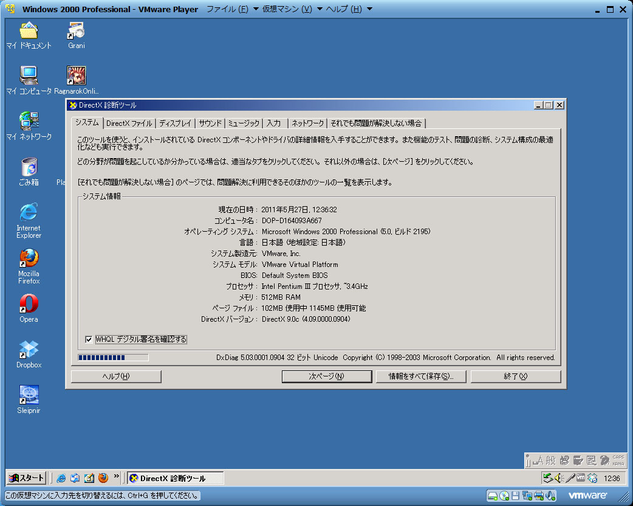Expand hidden quick launch items chevron
633x506 pixels.
tap(117, 476)
